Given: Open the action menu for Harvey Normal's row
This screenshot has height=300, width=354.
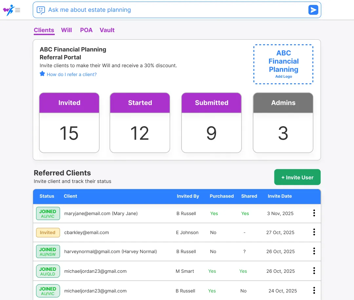Looking at the screenshot, I should [x=314, y=251].
